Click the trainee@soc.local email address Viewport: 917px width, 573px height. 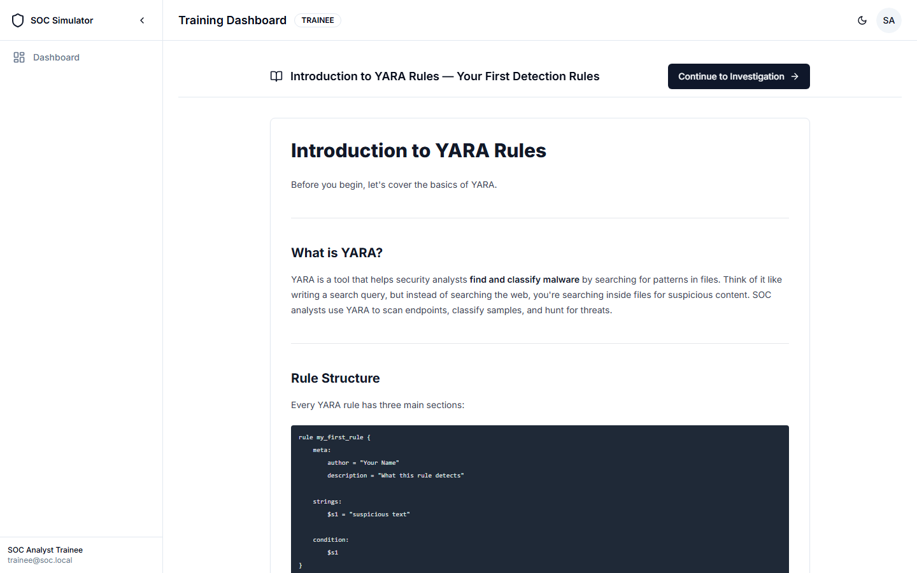click(x=40, y=560)
